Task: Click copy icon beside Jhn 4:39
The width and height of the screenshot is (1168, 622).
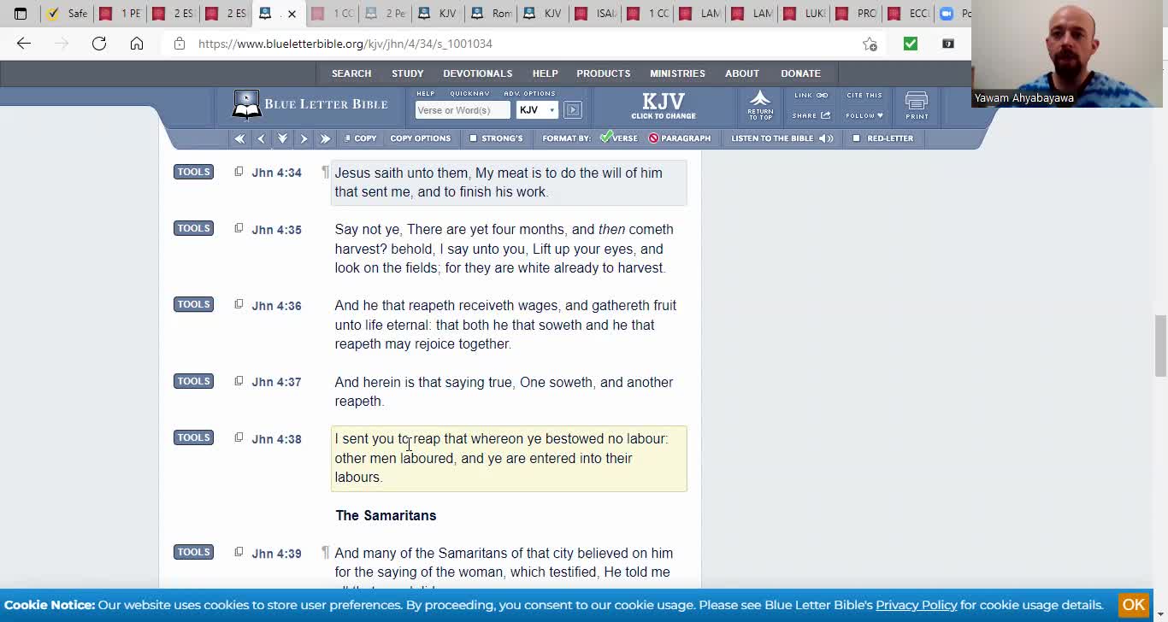Action: [239, 552]
